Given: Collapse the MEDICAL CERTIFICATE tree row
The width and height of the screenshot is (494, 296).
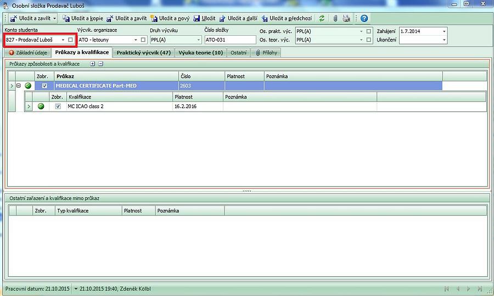Looking at the screenshot, I should 18,86.
